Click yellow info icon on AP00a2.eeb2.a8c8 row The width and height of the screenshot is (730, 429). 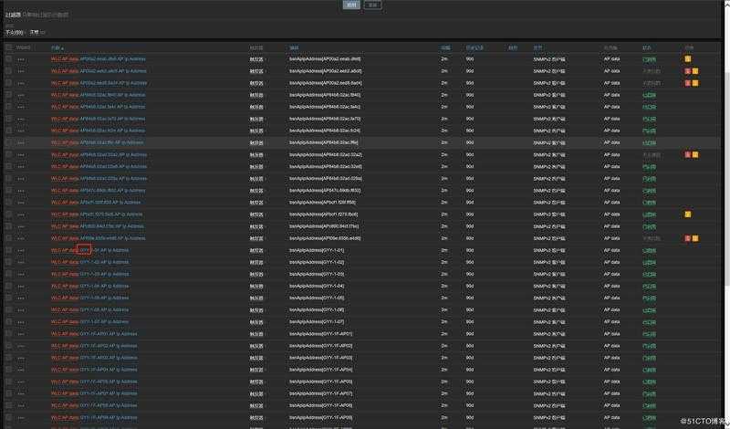coord(695,71)
